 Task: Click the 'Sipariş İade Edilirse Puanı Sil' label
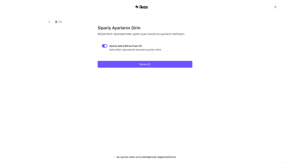126,46
